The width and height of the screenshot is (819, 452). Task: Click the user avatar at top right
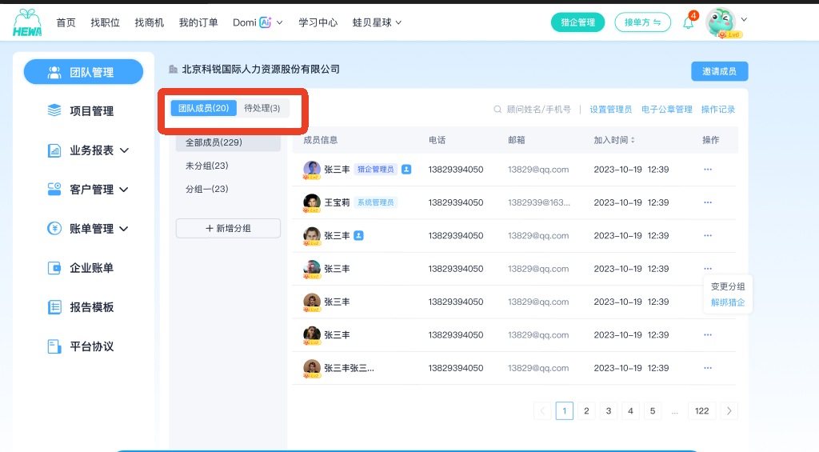pyautogui.click(x=721, y=22)
